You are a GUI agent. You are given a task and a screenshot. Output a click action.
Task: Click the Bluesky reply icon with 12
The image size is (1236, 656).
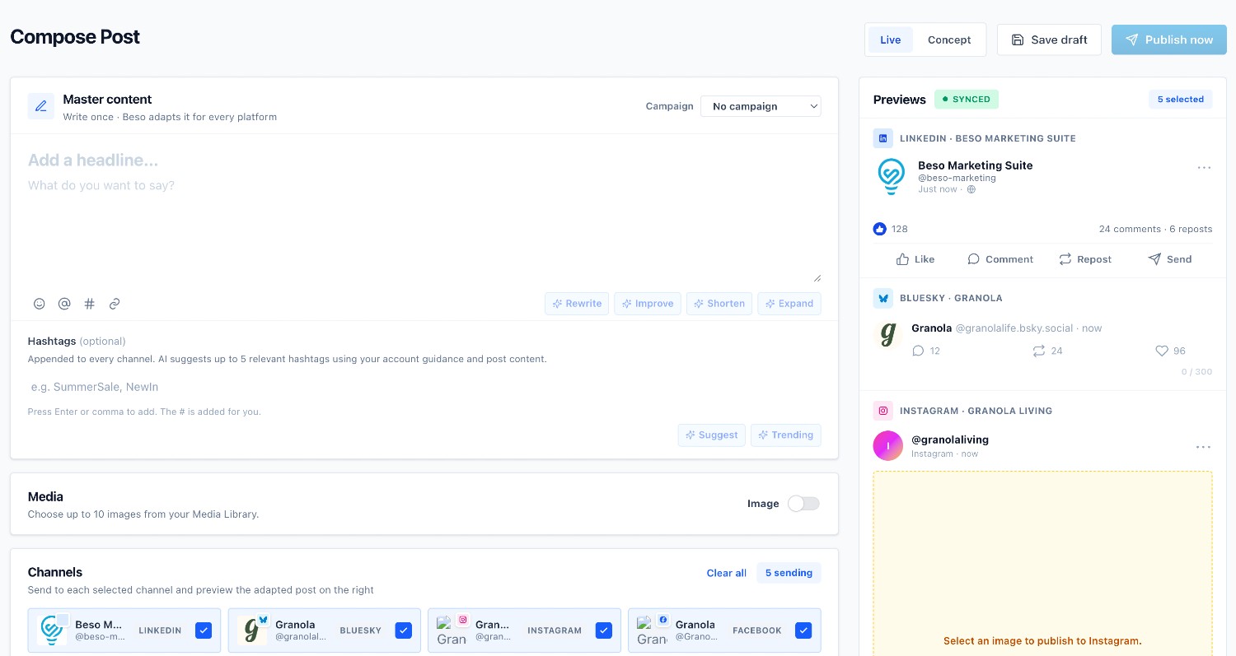tap(919, 351)
